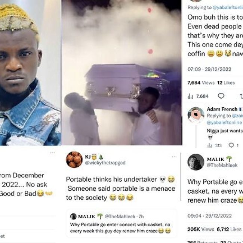The height and width of the screenshot is (243, 243).
Task: Open the photo of man in denim jacket
Action: (30, 73)
